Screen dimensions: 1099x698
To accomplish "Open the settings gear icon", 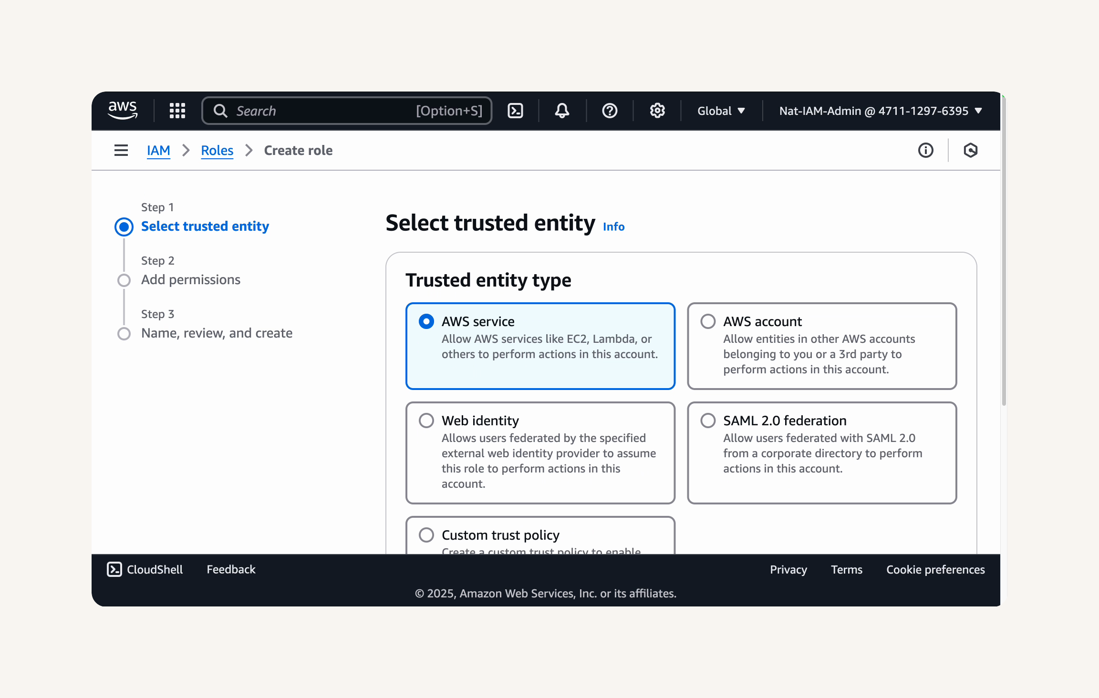I will [657, 111].
